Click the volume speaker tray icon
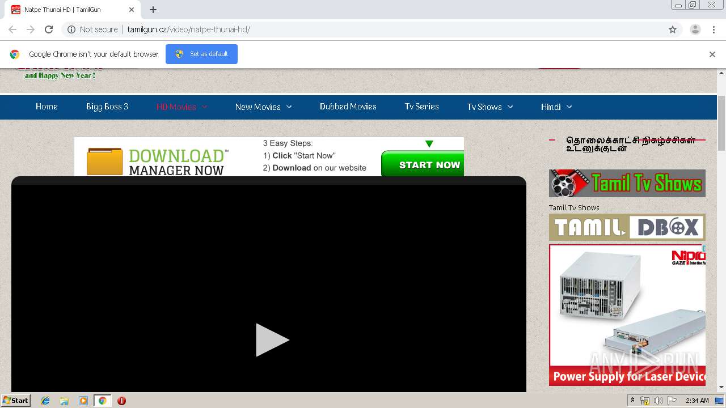The width and height of the screenshot is (726, 408). (659, 401)
